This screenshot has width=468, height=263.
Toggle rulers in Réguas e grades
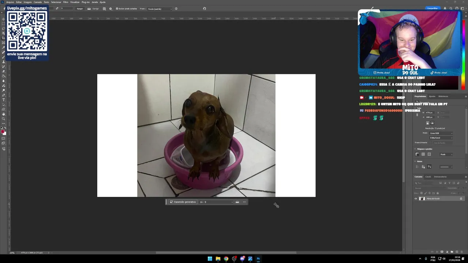417,155
